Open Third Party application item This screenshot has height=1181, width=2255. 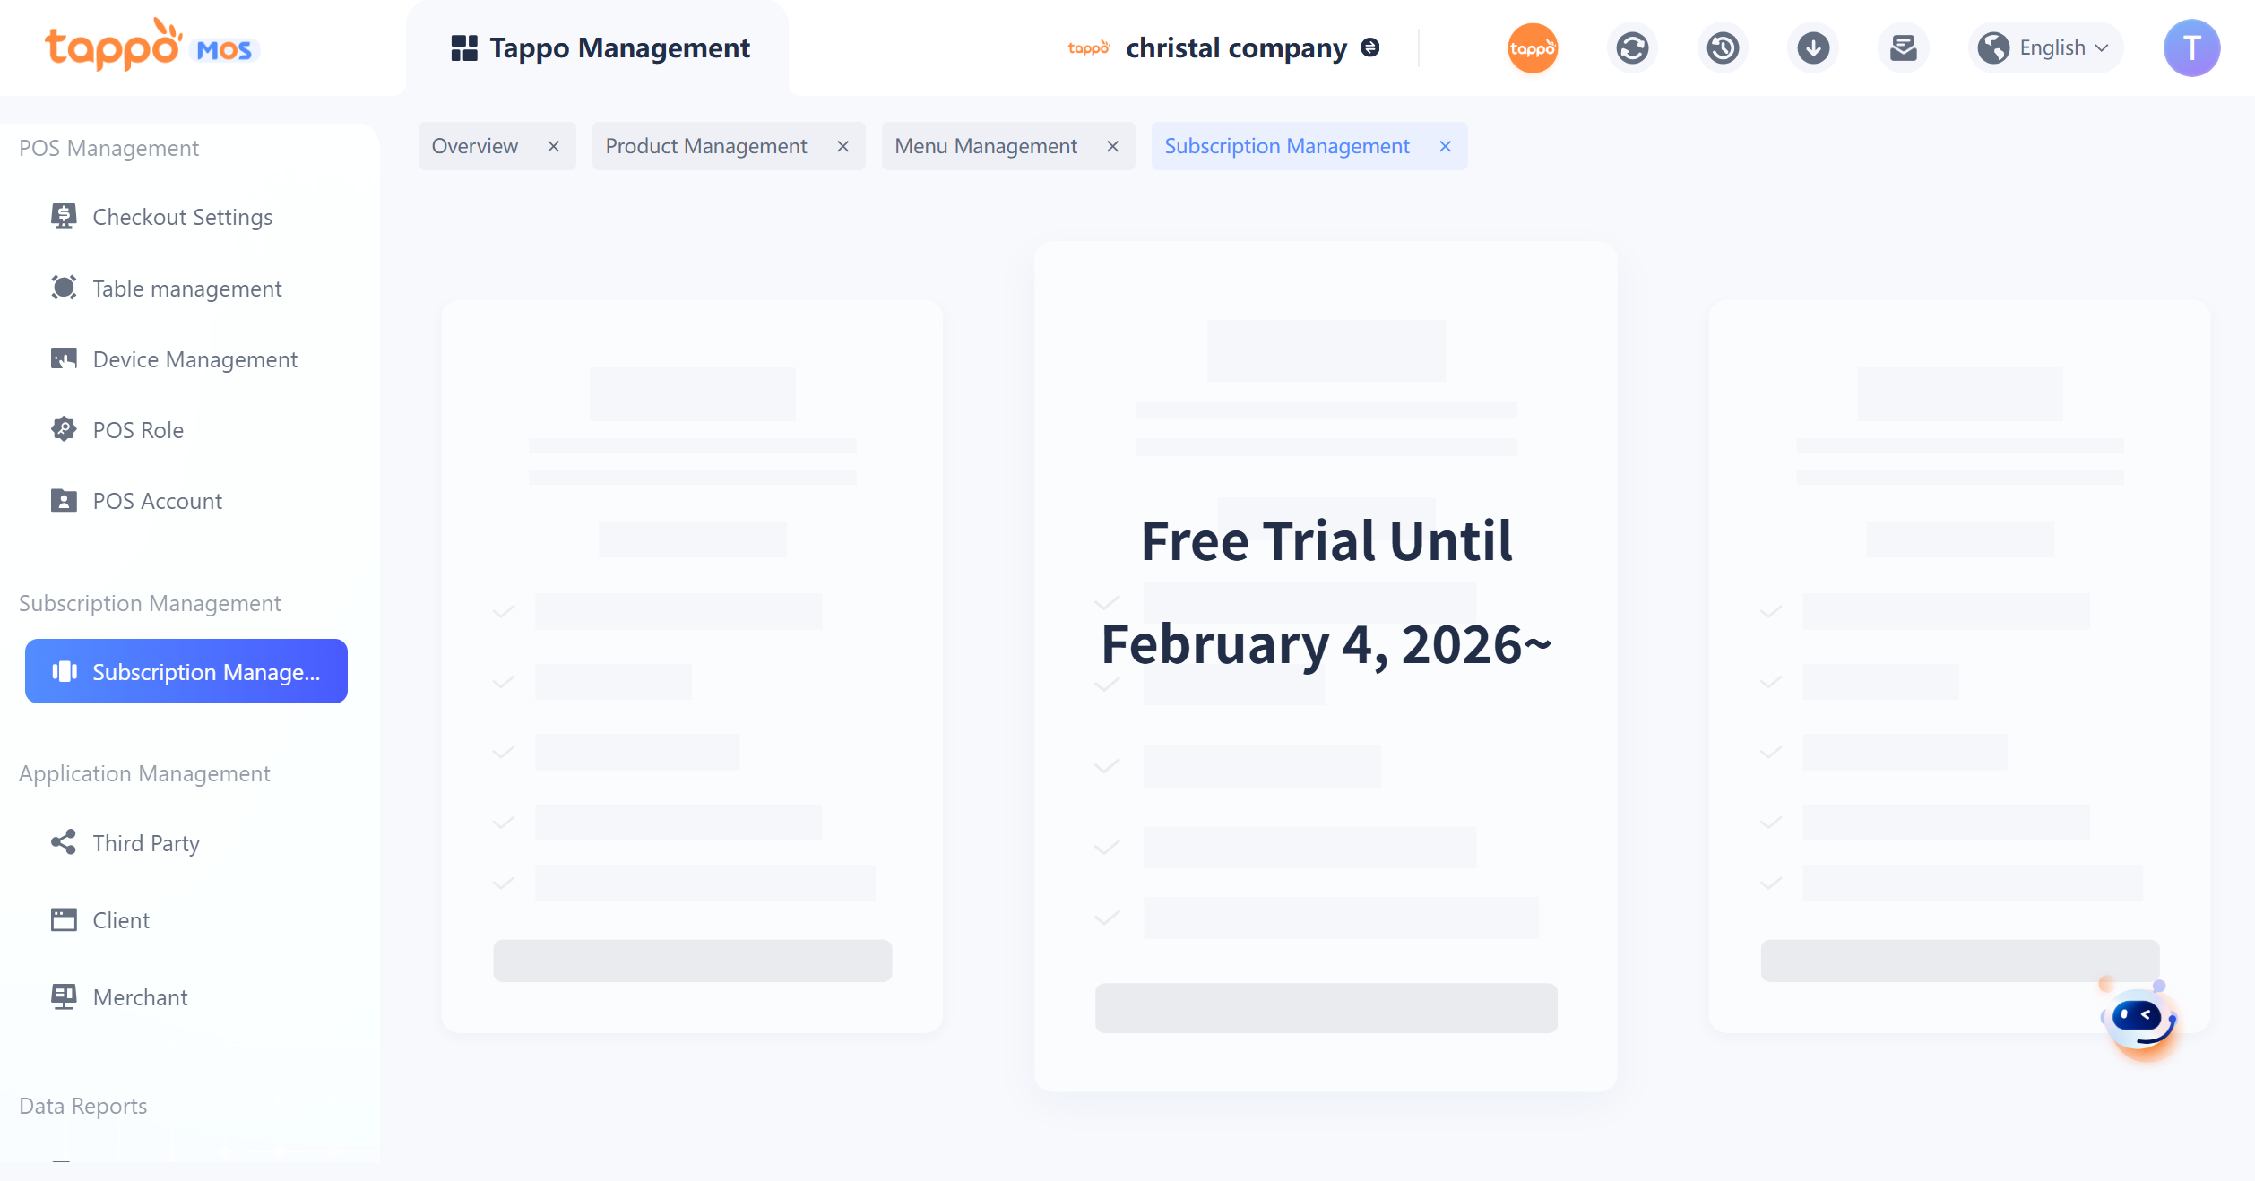(146, 843)
